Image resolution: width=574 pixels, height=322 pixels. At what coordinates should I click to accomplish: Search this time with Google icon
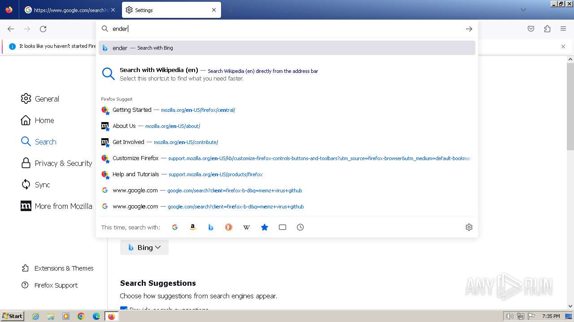175,227
